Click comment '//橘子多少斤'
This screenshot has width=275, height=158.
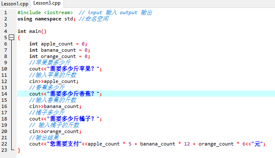tap(47, 113)
